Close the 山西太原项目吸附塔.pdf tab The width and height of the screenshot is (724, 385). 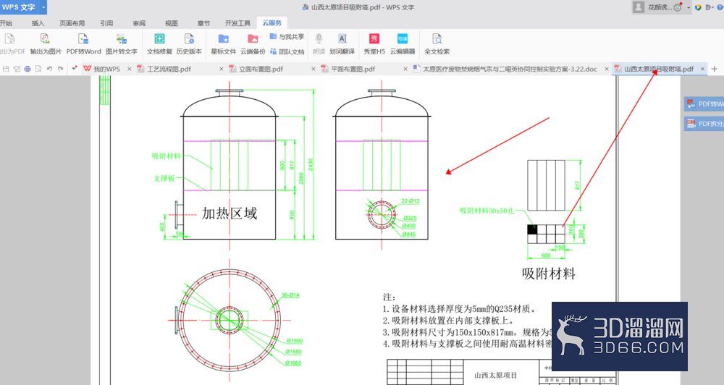click(x=702, y=69)
